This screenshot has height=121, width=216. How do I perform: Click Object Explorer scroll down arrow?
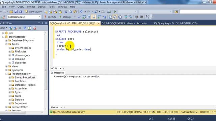pyautogui.click(x=46, y=109)
